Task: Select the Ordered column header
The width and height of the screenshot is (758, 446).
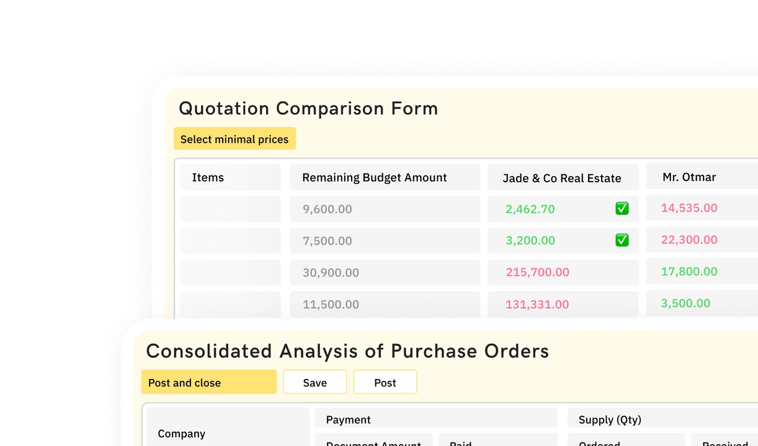Action: tap(599, 443)
